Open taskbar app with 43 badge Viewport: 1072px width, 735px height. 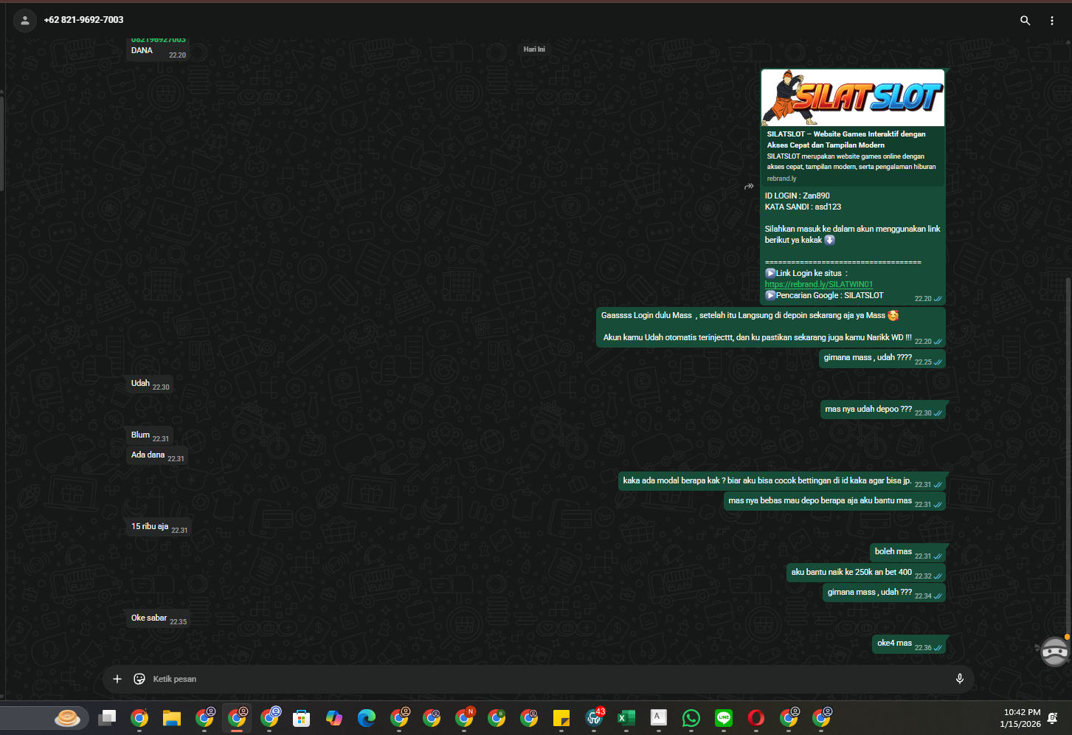[595, 718]
